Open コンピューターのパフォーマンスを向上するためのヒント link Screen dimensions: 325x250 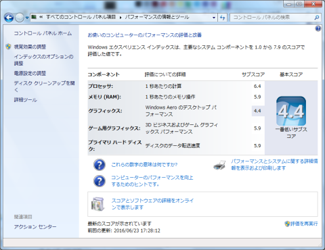coord(152,181)
